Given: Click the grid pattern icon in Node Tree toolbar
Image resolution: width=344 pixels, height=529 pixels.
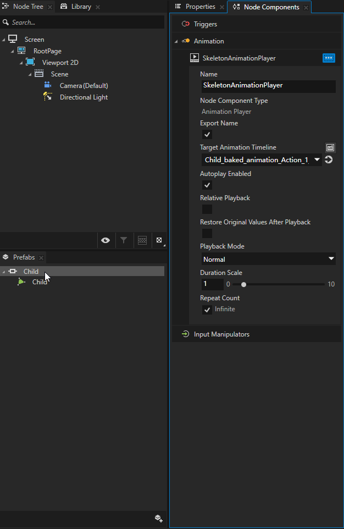Looking at the screenshot, I should point(142,240).
